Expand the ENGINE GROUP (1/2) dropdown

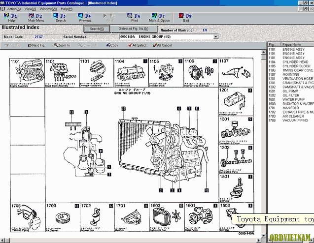click(216, 37)
